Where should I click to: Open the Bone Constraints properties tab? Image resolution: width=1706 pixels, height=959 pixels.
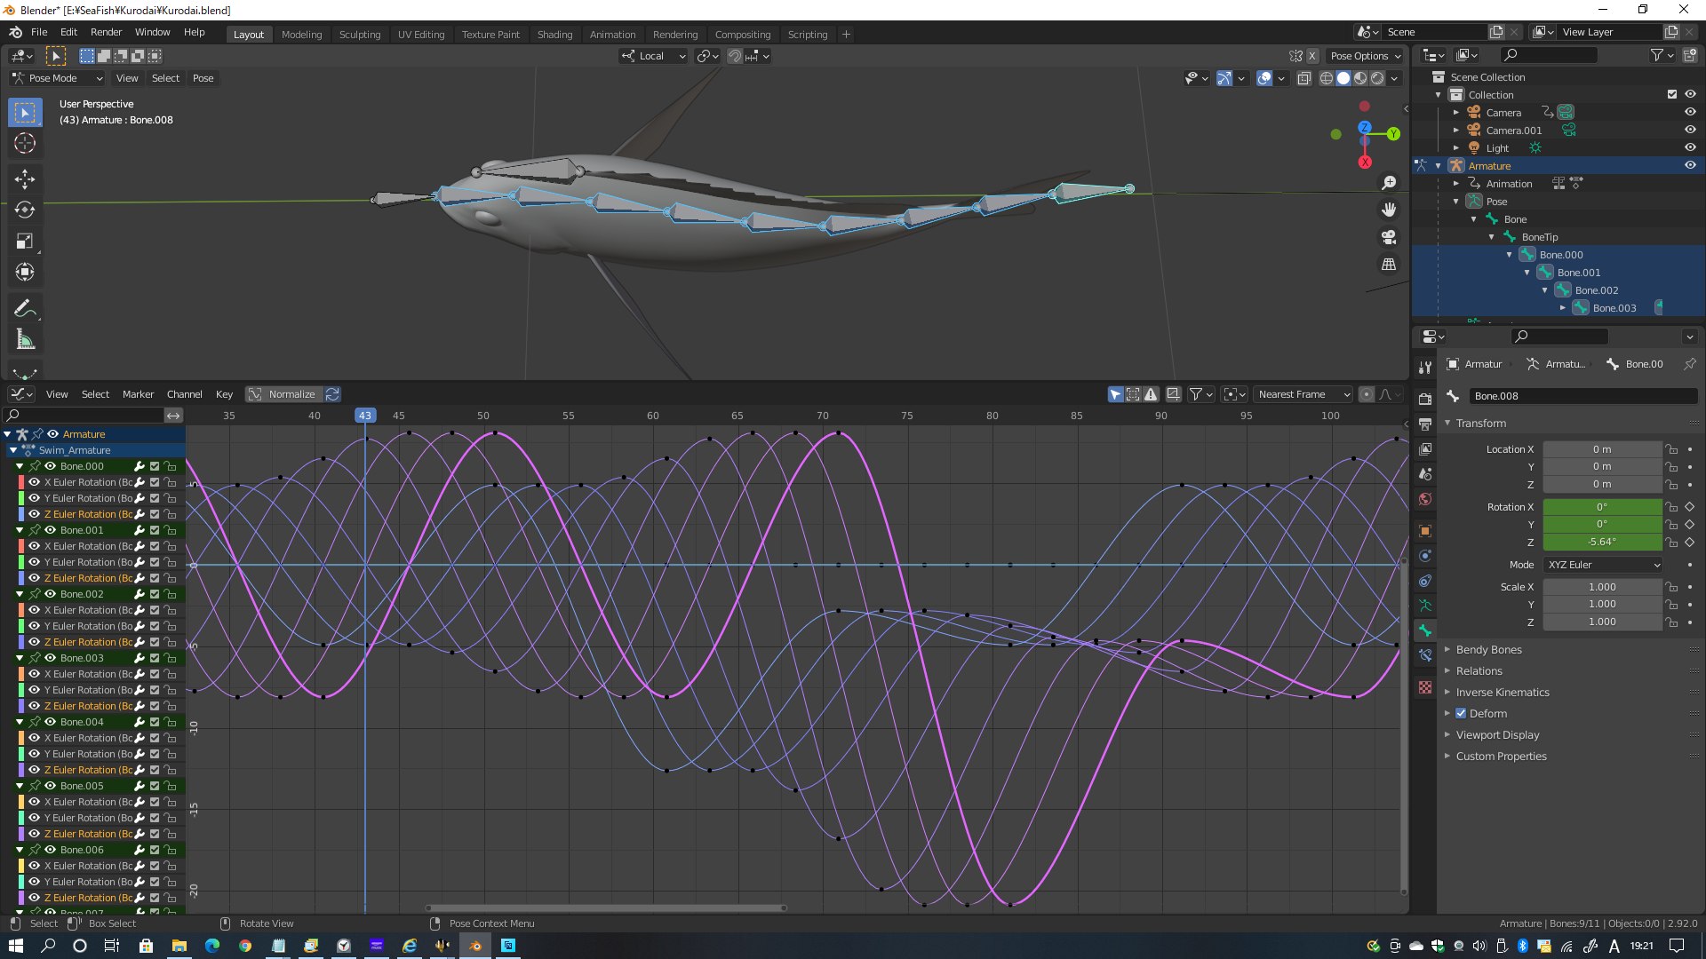[1425, 655]
